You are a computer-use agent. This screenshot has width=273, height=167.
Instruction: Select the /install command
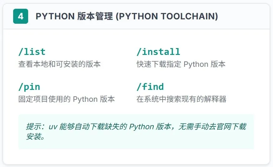[158, 52]
